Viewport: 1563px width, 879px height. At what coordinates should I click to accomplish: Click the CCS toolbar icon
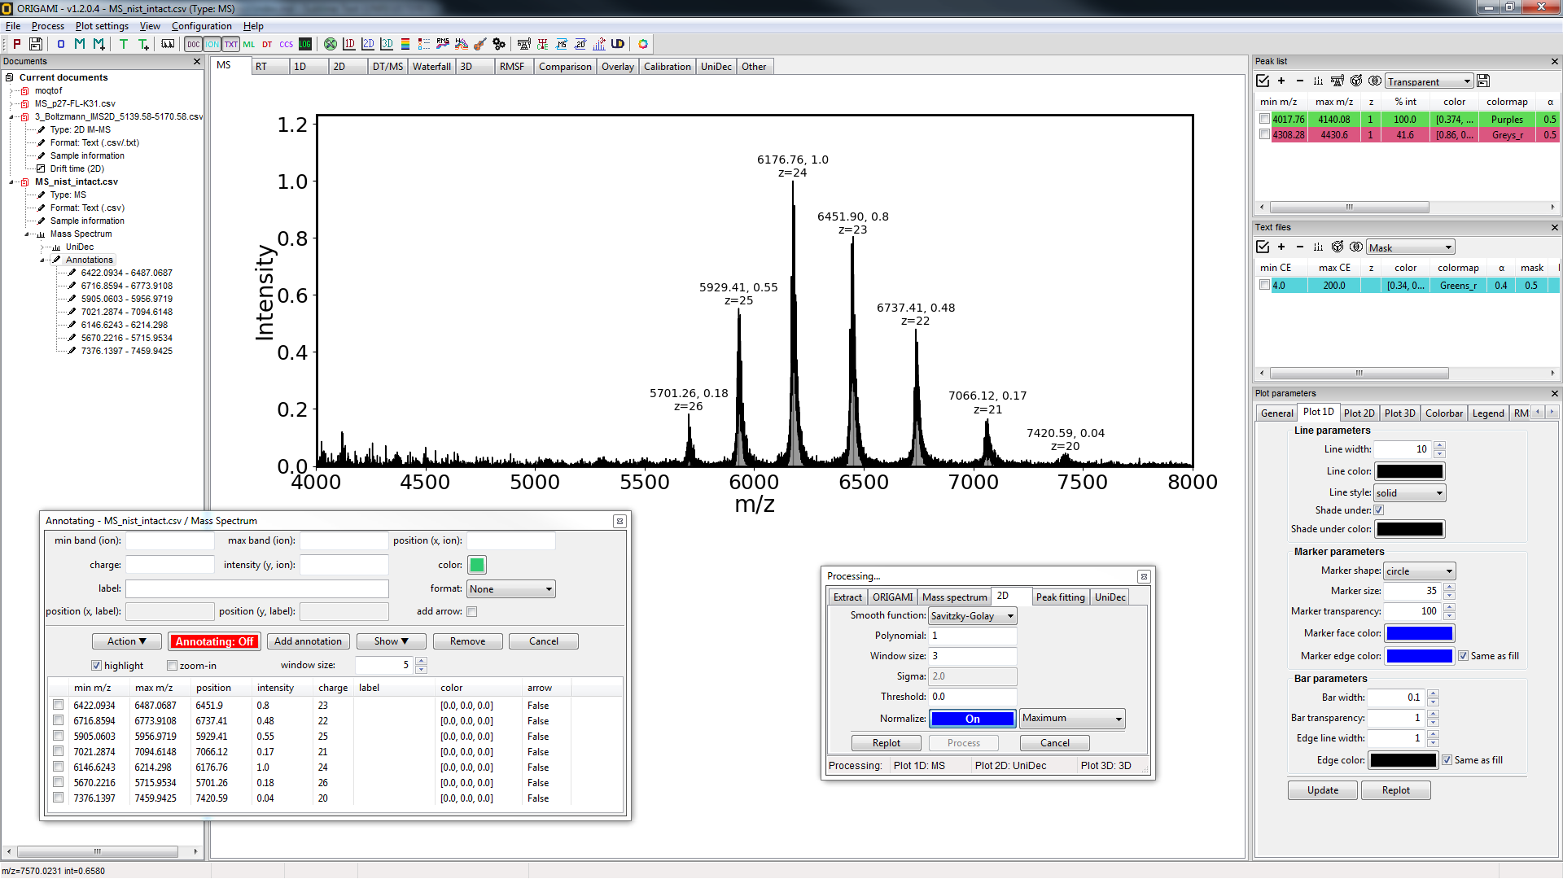coord(287,44)
